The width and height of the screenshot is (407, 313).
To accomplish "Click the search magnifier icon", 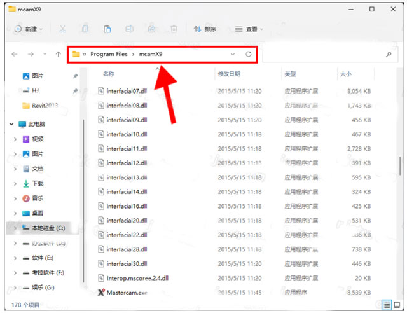I will (x=389, y=54).
